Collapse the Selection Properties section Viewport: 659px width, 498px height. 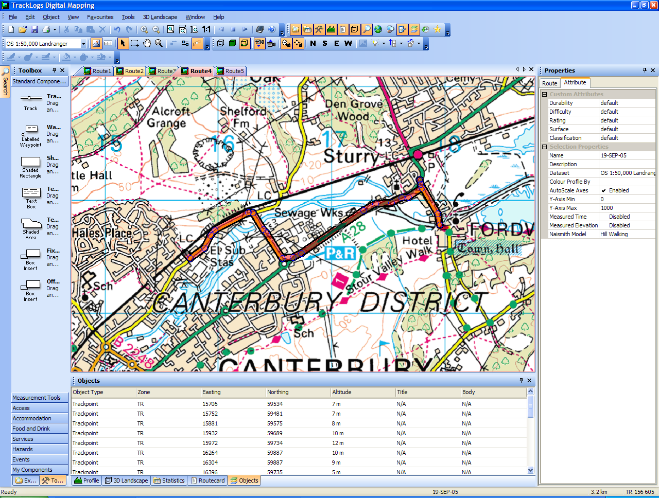(545, 147)
